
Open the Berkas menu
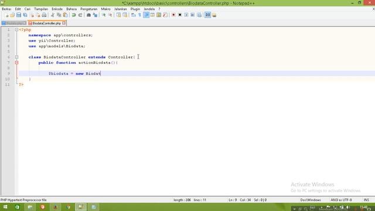click(x=6, y=9)
